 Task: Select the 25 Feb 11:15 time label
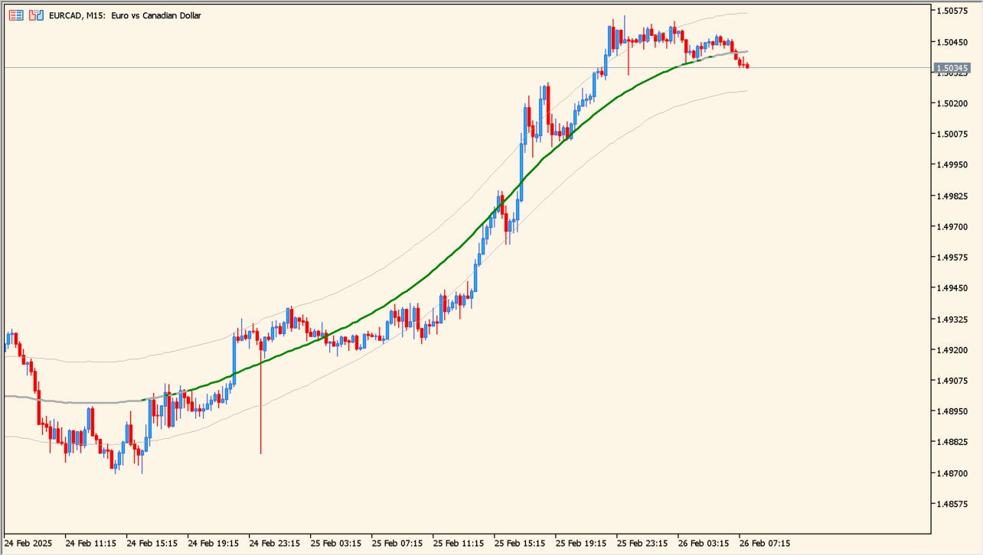point(458,544)
